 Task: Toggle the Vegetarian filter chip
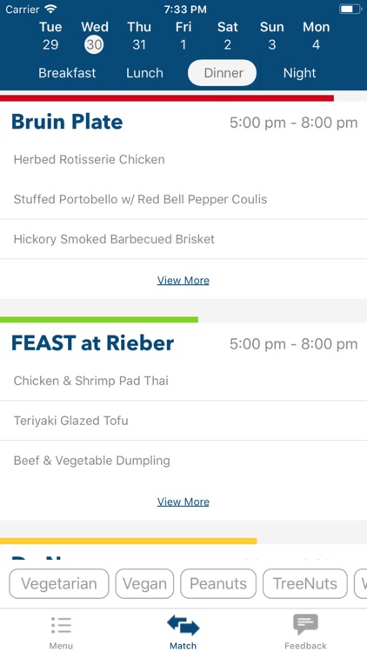coord(58,584)
